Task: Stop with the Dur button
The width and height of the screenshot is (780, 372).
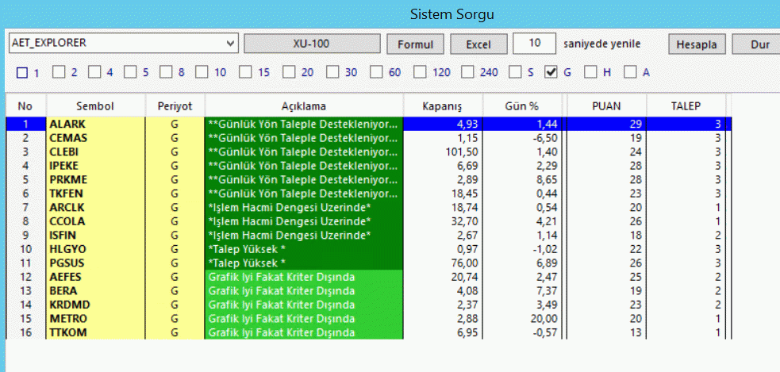Action: click(x=757, y=44)
